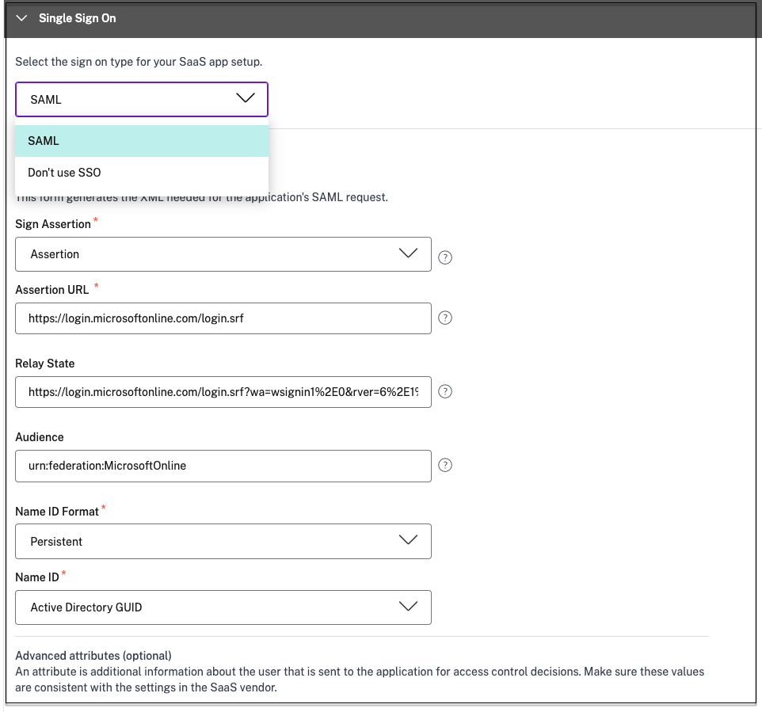The width and height of the screenshot is (762, 712).
Task: Select the highlighted SAML option in the list
Action: (x=142, y=141)
